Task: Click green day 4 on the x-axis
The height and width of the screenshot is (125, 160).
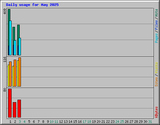Action: (x=24, y=122)
